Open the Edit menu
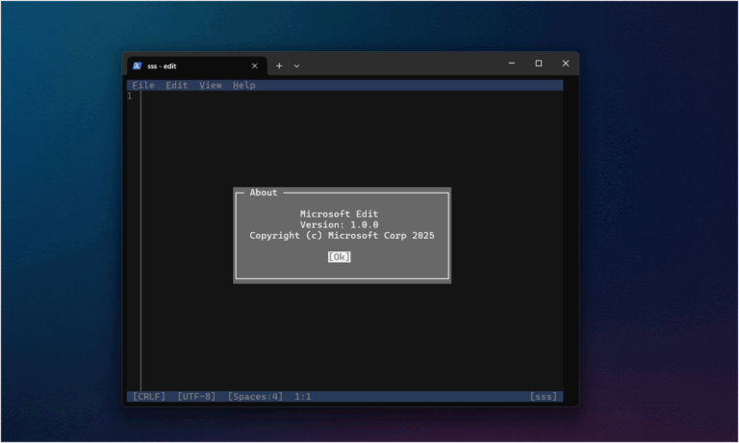This screenshot has height=443, width=739. 177,86
